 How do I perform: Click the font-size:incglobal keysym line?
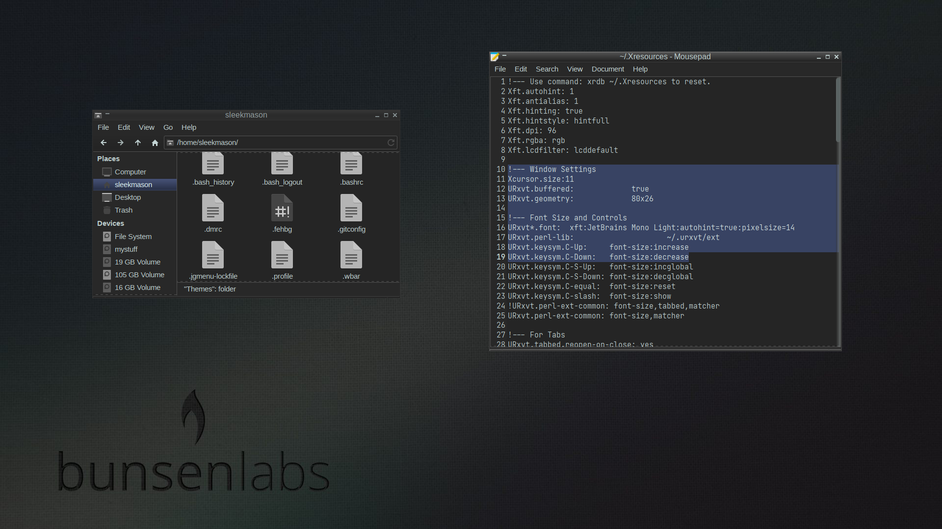tap(601, 267)
